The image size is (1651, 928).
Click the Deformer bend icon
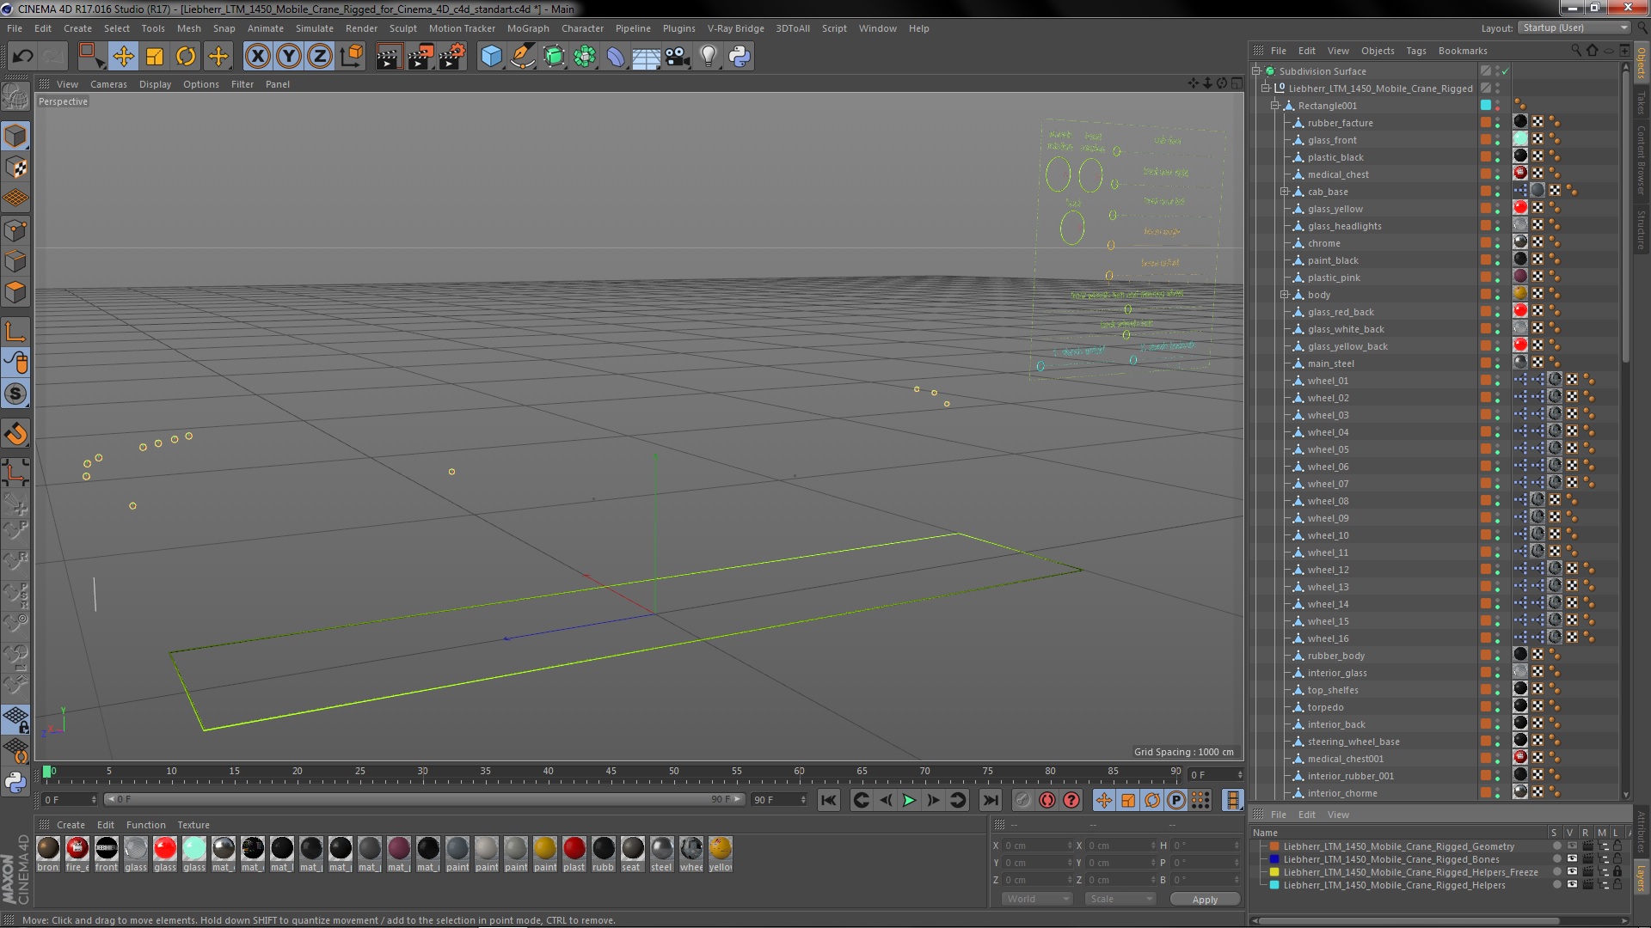(616, 57)
